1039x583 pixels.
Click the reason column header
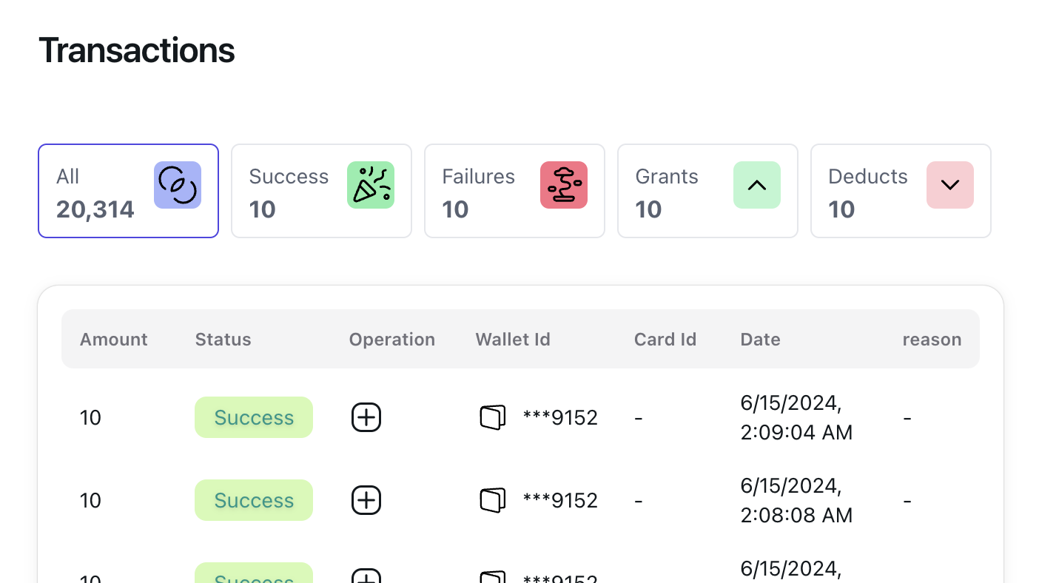click(x=932, y=340)
